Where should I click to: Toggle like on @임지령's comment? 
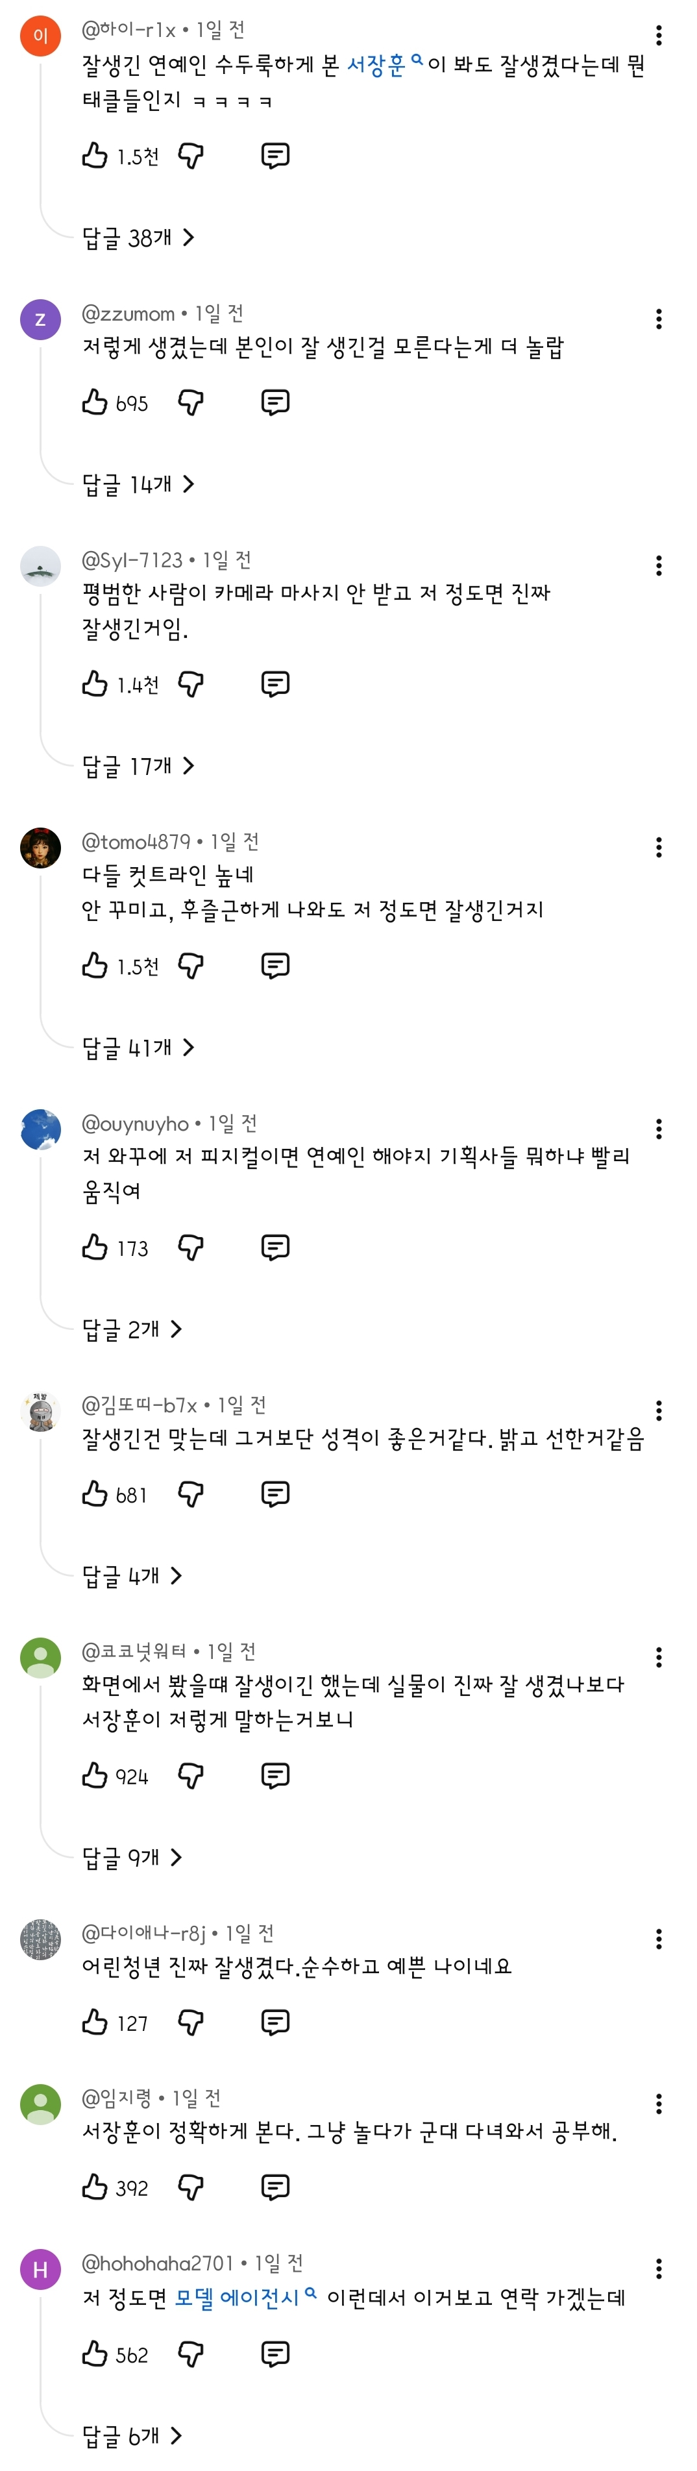click(94, 2187)
